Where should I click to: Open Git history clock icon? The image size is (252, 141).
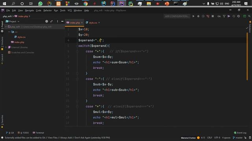(x=239, y=16)
